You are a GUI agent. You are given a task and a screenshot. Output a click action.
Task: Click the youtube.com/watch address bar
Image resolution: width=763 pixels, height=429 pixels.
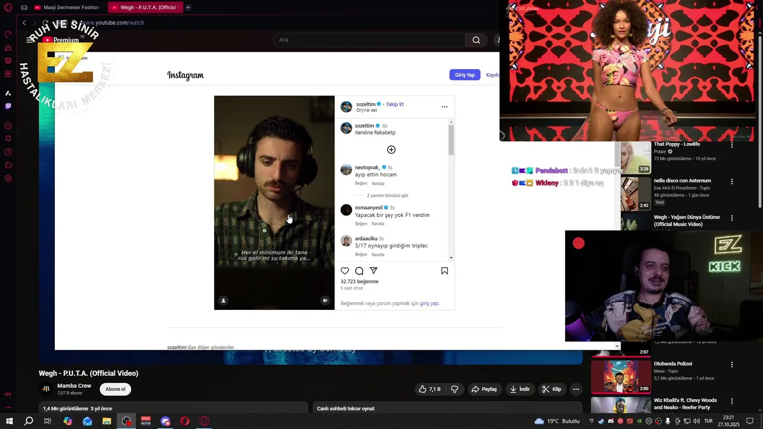[113, 23]
